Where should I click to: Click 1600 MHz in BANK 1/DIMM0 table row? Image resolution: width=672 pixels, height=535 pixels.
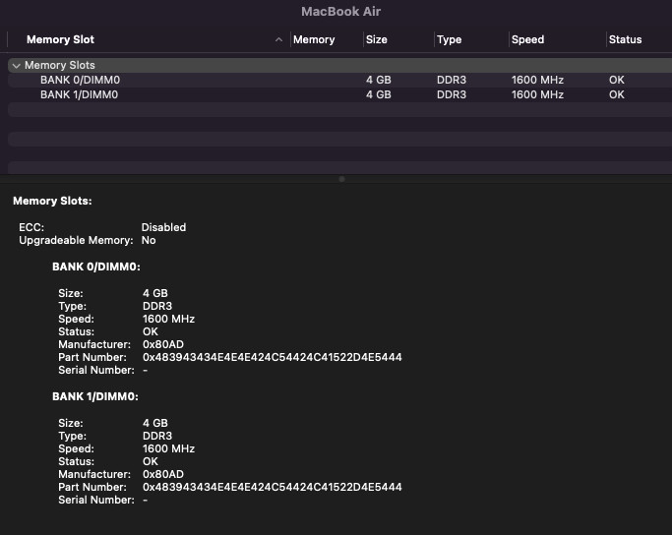pos(537,94)
